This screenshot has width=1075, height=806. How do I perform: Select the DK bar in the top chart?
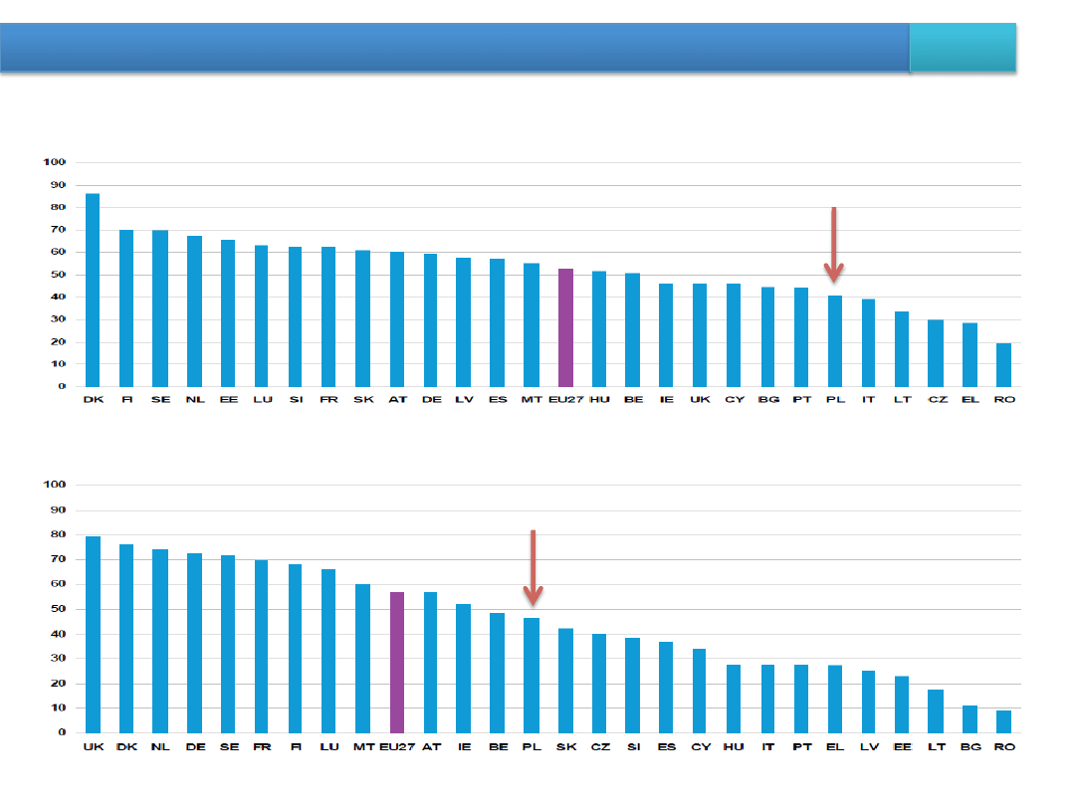click(x=93, y=291)
